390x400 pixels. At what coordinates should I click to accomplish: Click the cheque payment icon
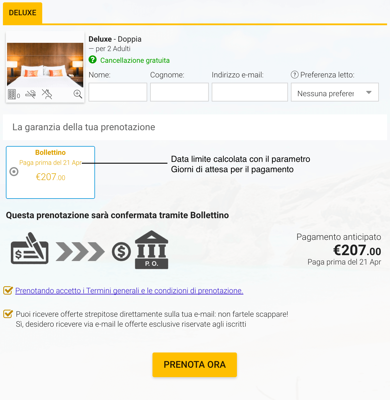coord(30,248)
